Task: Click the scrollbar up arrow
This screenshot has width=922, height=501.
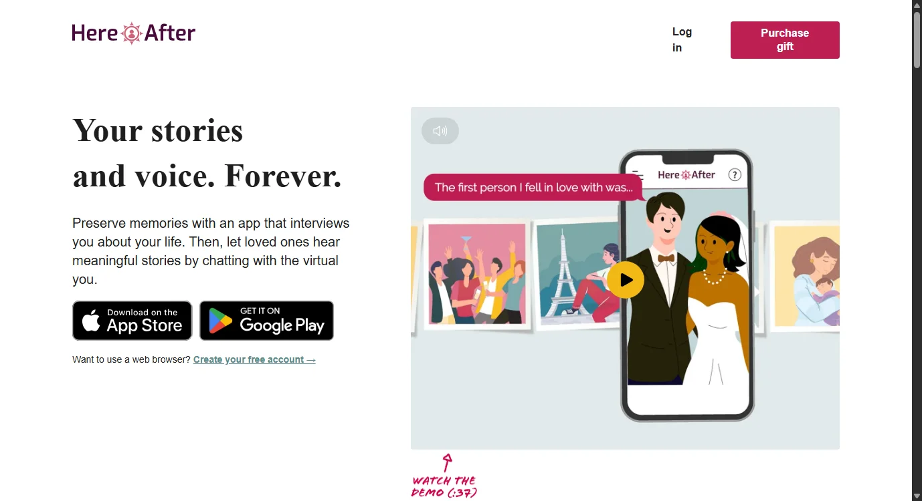Action: pyautogui.click(x=917, y=5)
